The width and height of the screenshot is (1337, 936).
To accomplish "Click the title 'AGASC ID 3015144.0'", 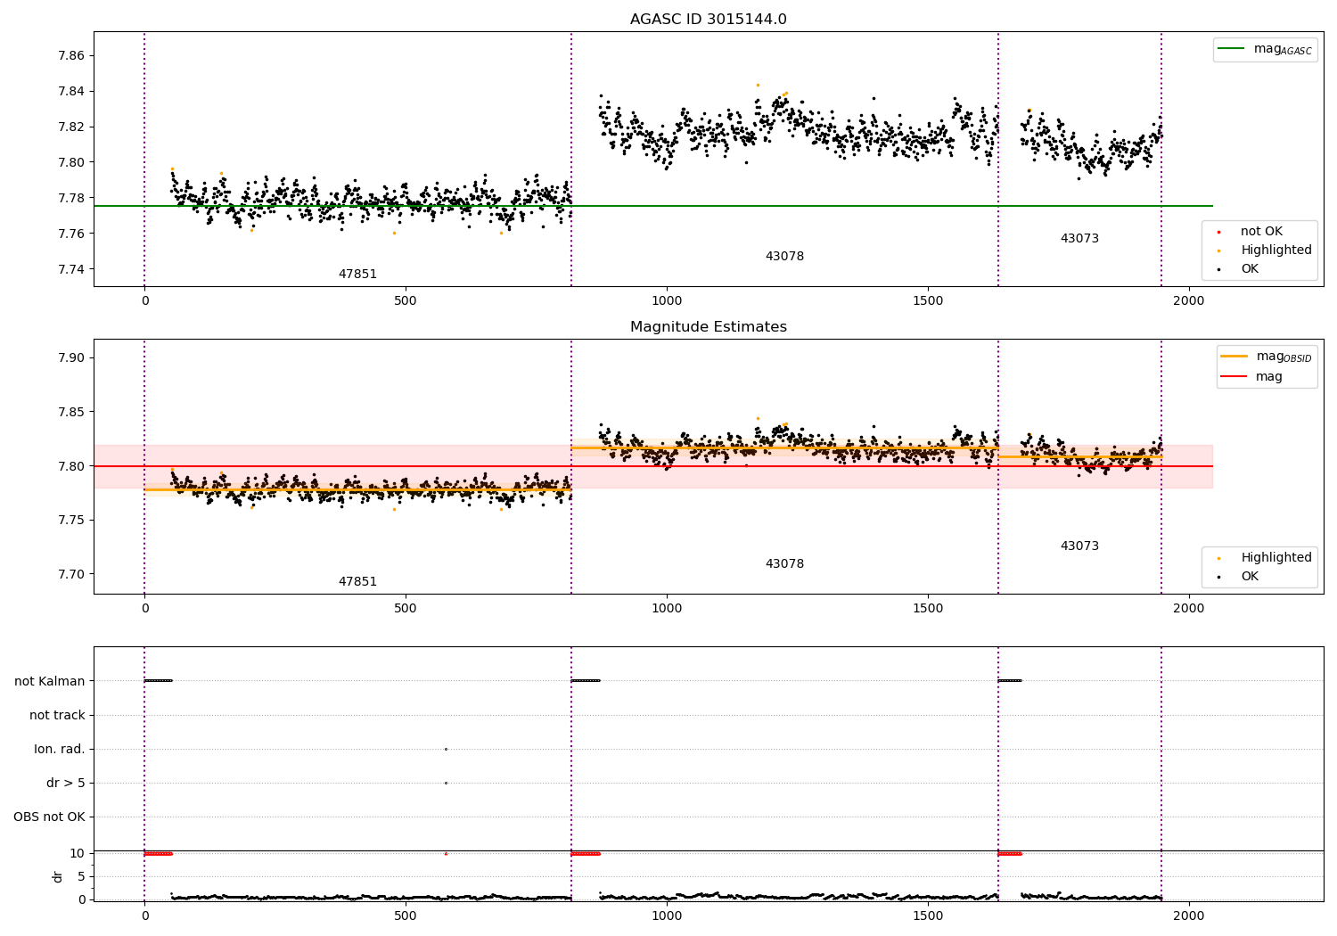I will point(708,20).
